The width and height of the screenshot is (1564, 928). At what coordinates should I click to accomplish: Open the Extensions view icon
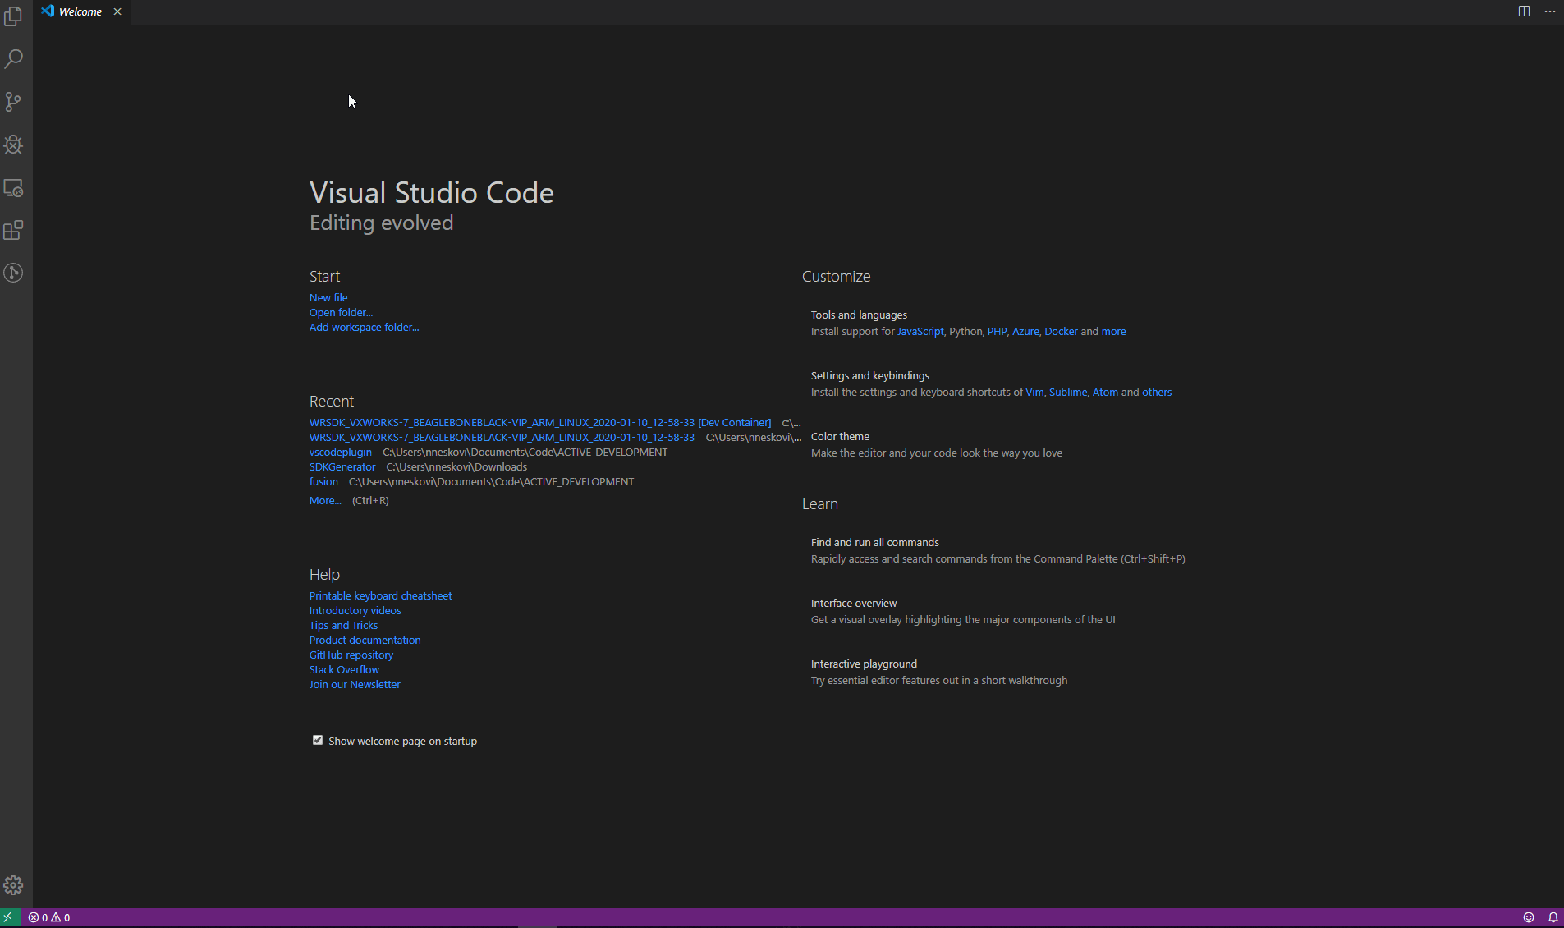pos(13,230)
